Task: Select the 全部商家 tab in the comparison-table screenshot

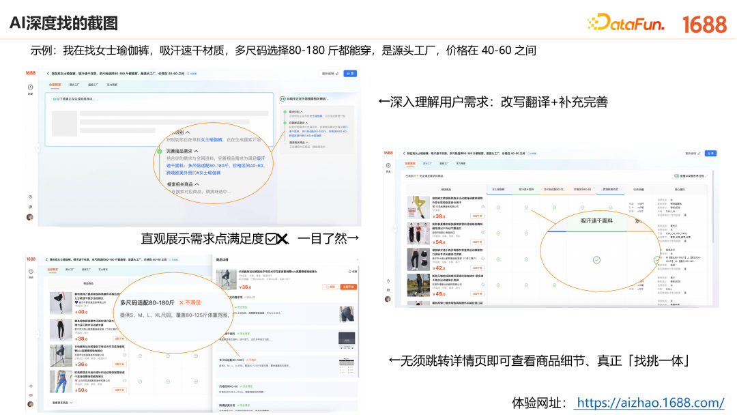Action: 410,164
